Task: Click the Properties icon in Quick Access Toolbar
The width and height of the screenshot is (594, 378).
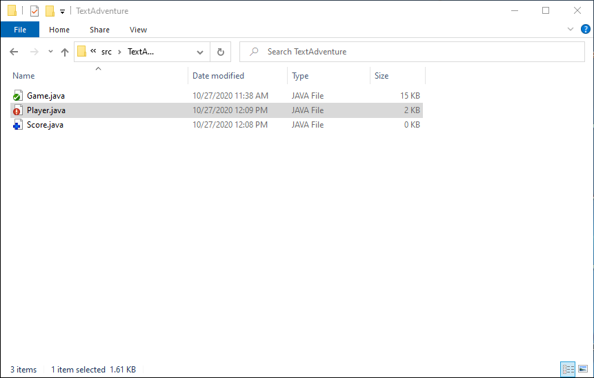Action: [x=34, y=11]
